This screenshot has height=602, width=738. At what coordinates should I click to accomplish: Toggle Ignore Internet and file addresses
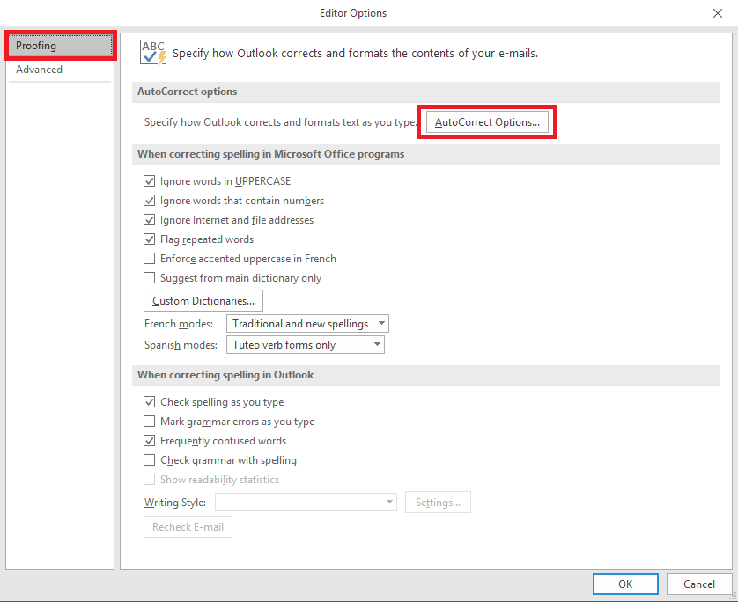pos(150,219)
